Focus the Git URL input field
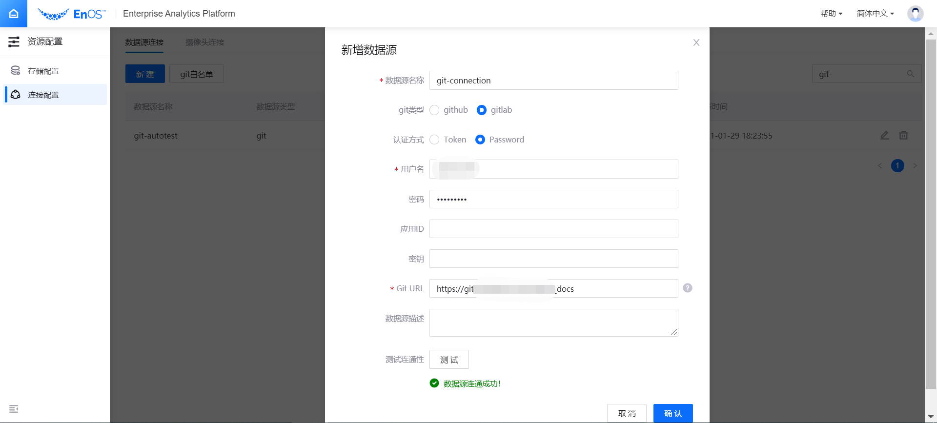The width and height of the screenshot is (937, 423). click(553, 288)
